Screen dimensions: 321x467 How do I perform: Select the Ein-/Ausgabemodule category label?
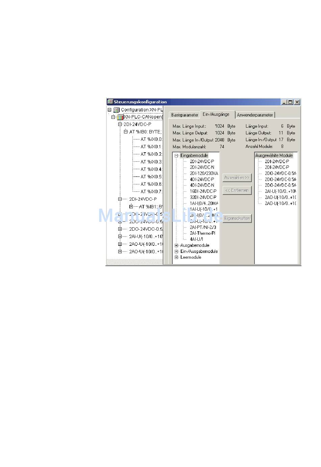[199, 252]
